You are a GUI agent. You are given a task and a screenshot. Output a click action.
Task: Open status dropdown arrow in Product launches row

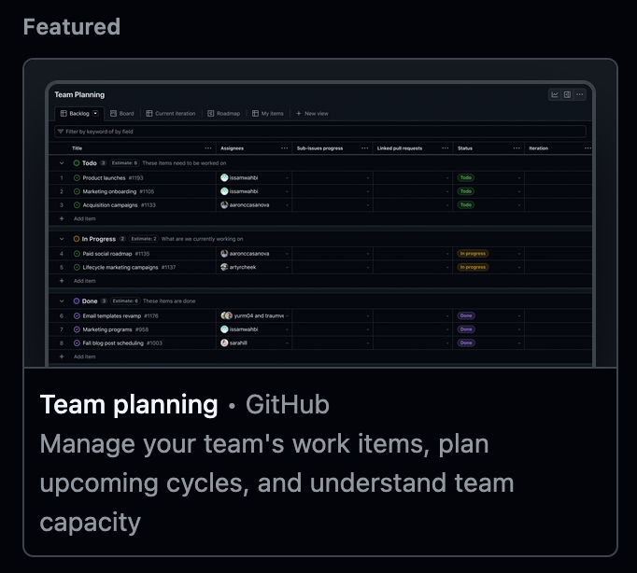point(518,178)
